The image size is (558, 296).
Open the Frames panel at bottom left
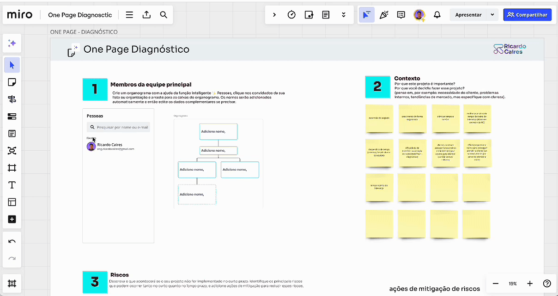(x=12, y=284)
